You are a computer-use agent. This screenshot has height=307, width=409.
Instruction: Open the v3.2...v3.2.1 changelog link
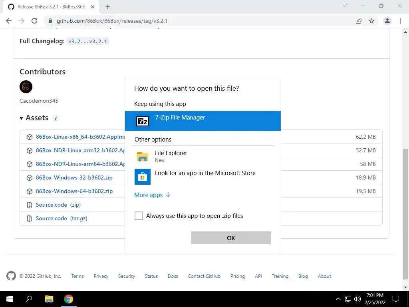coord(87,41)
